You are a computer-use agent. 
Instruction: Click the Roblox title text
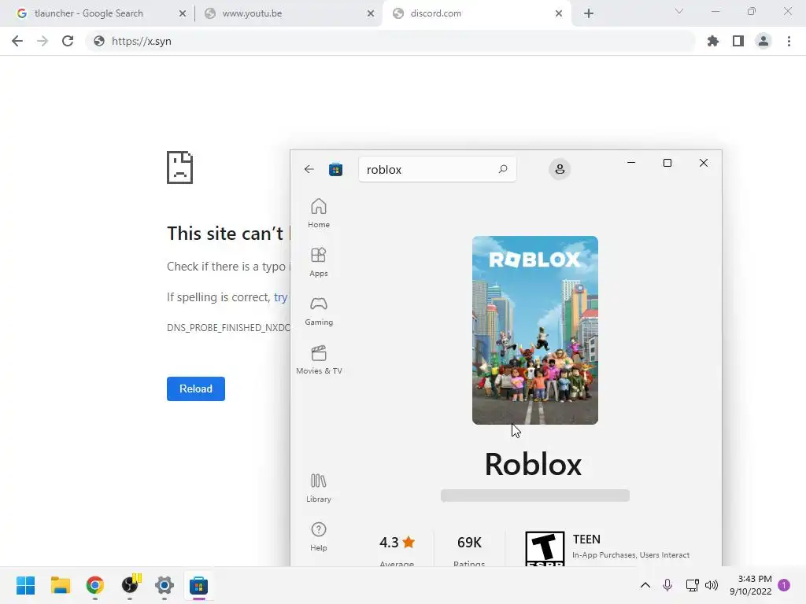(x=533, y=464)
